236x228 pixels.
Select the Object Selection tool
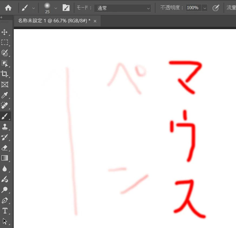[x=5, y=63]
